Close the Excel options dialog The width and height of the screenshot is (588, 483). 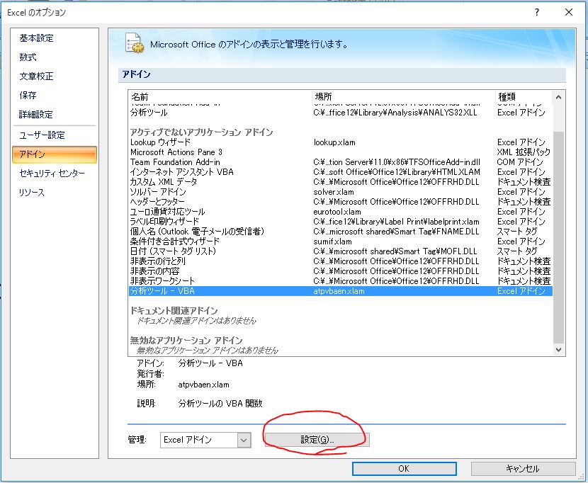tap(569, 11)
